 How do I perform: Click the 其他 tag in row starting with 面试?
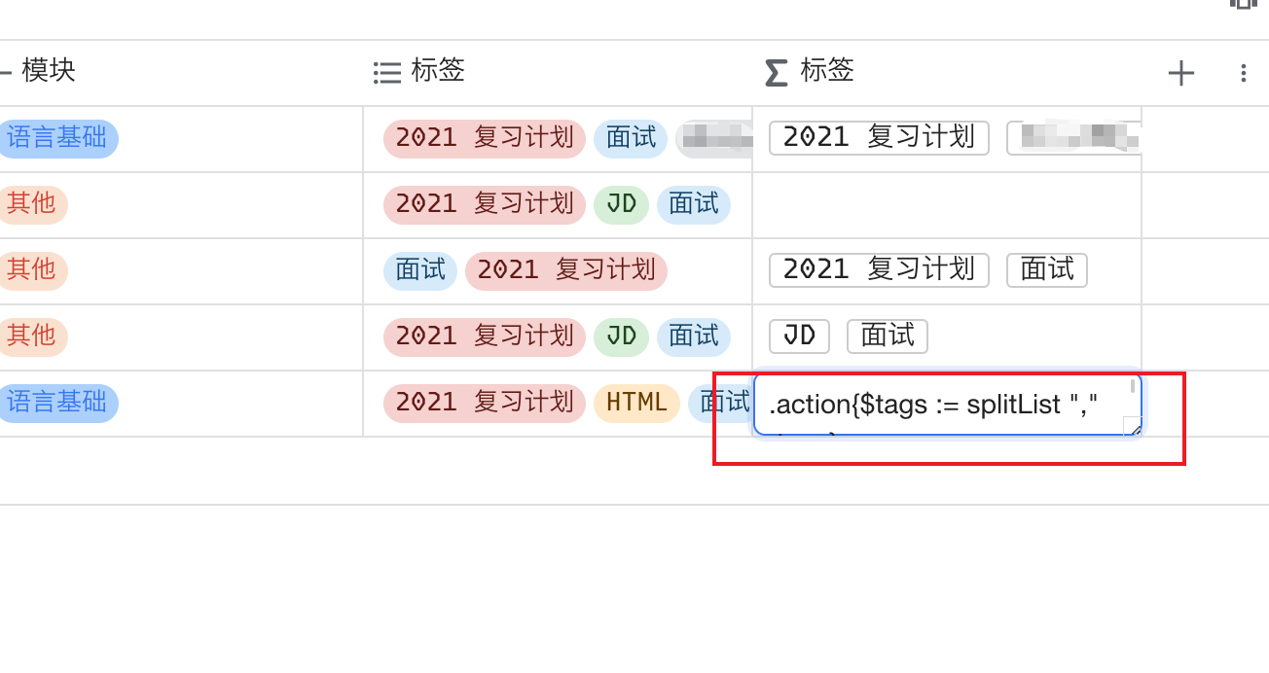pyautogui.click(x=31, y=270)
